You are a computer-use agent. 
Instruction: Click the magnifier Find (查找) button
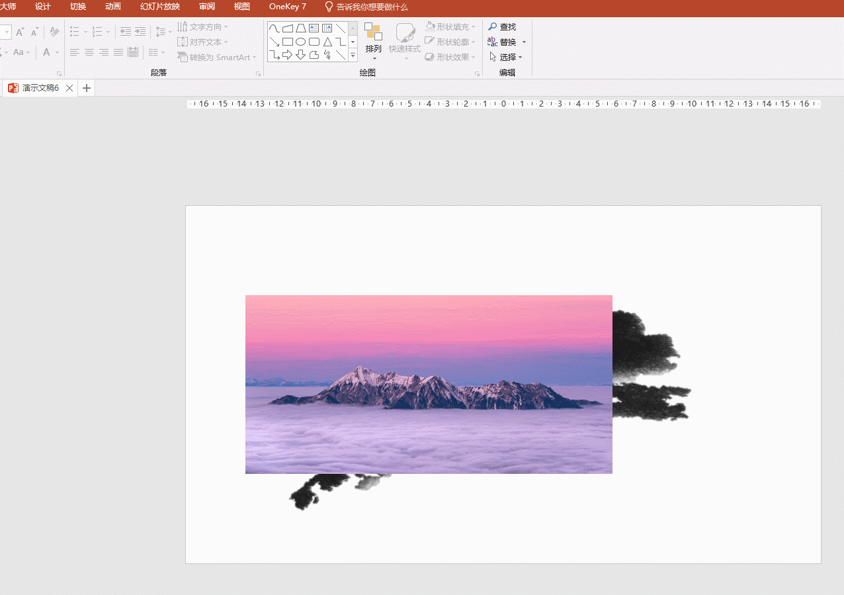(x=501, y=27)
